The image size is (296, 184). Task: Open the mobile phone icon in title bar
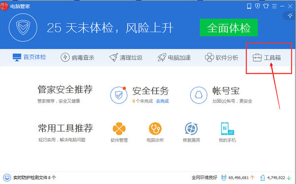click(x=249, y=6)
